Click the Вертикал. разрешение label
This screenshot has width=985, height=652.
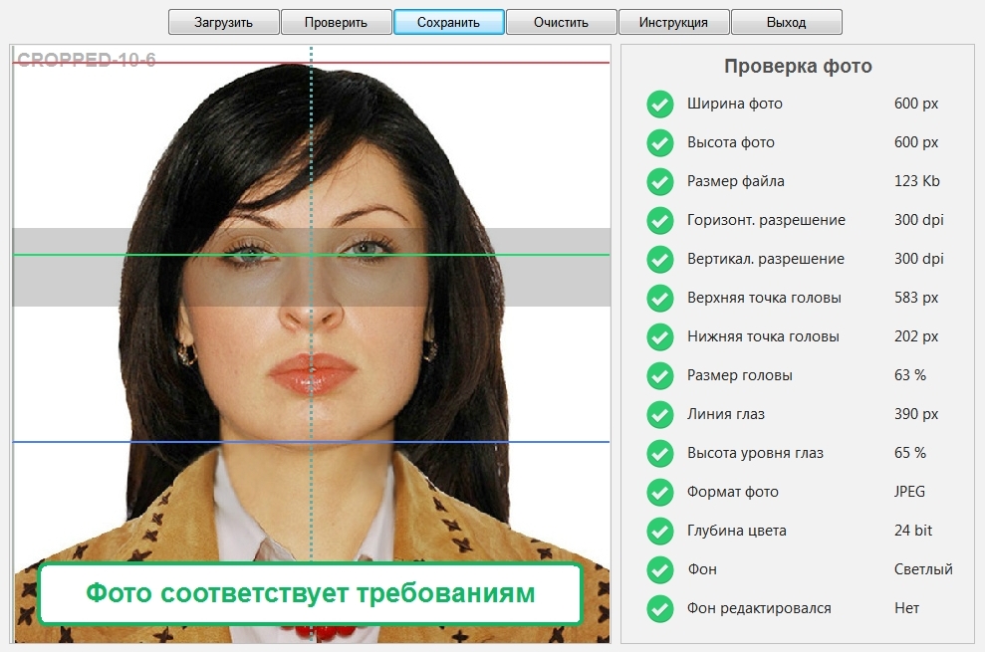coord(765,259)
